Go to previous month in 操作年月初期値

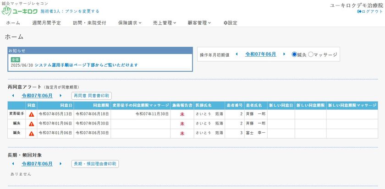tap(236, 54)
